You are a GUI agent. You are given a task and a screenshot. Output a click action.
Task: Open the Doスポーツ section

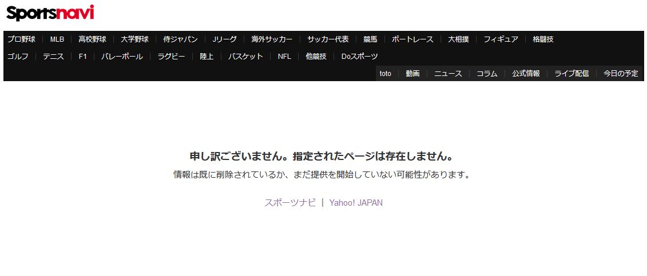coord(359,57)
